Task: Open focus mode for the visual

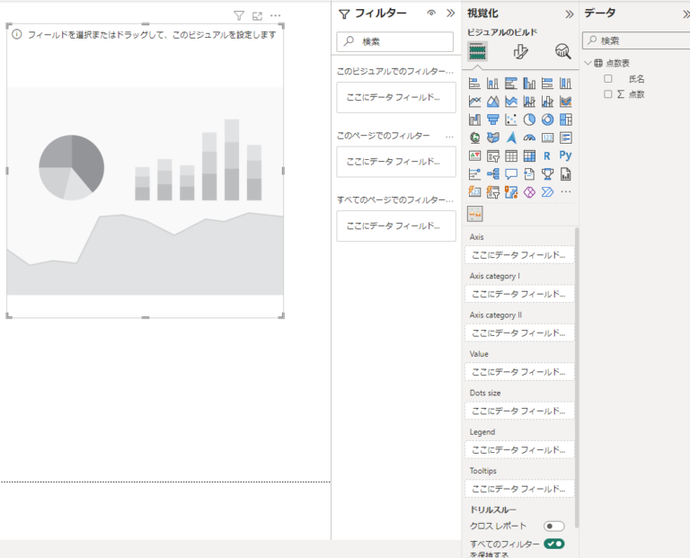Action: click(257, 15)
